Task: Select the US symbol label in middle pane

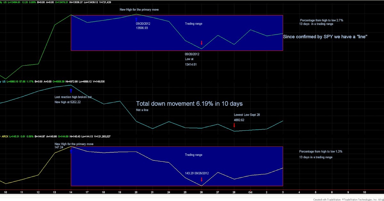Action: point(3,81)
